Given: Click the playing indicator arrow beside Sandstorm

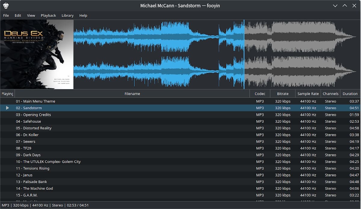Looking at the screenshot, I should tap(8, 108).
